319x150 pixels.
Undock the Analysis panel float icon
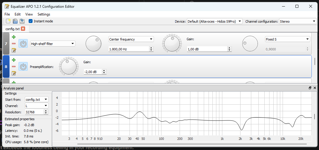pyautogui.click(x=310, y=88)
